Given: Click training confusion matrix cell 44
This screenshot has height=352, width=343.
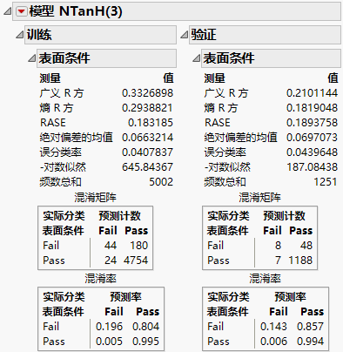Looking at the screenshot, I should point(111,246).
